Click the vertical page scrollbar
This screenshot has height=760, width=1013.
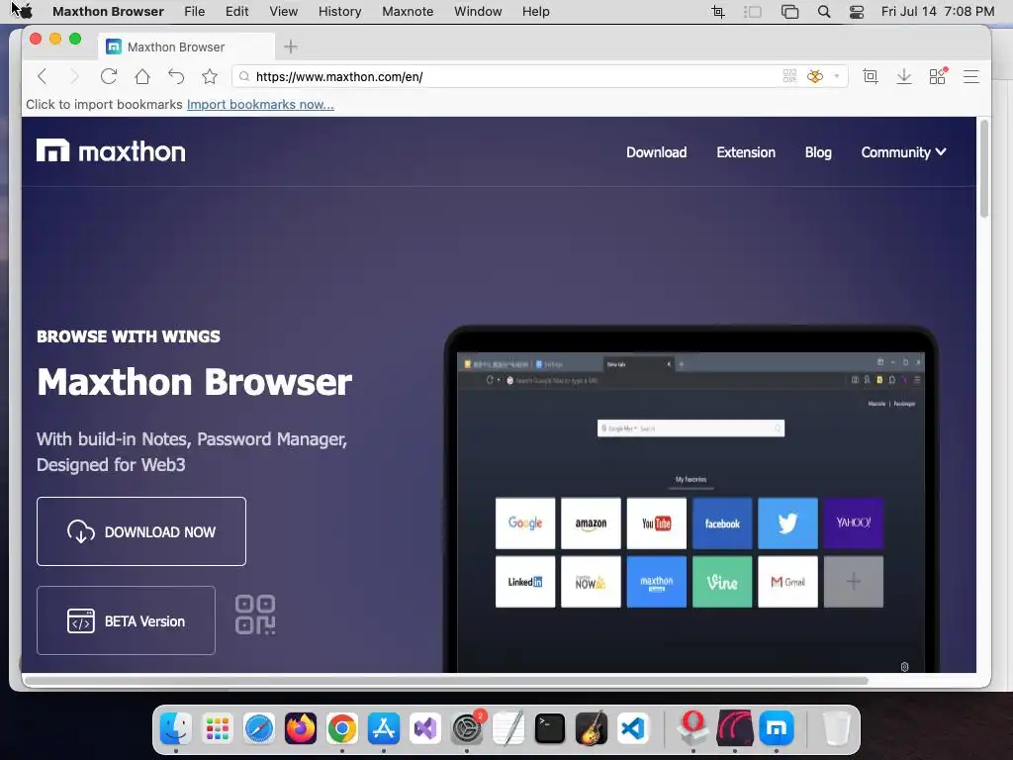click(984, 168)
